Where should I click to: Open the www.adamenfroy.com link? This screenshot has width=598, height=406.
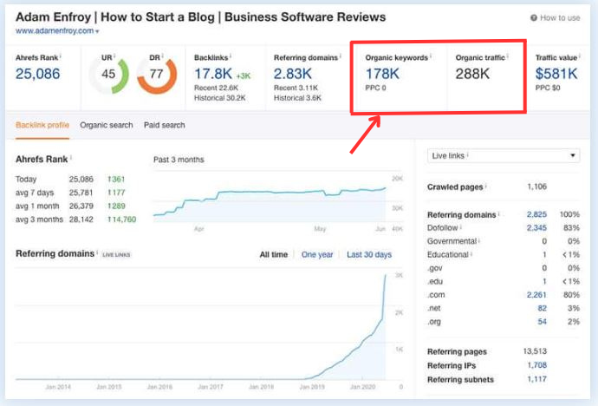pos(55,30)
